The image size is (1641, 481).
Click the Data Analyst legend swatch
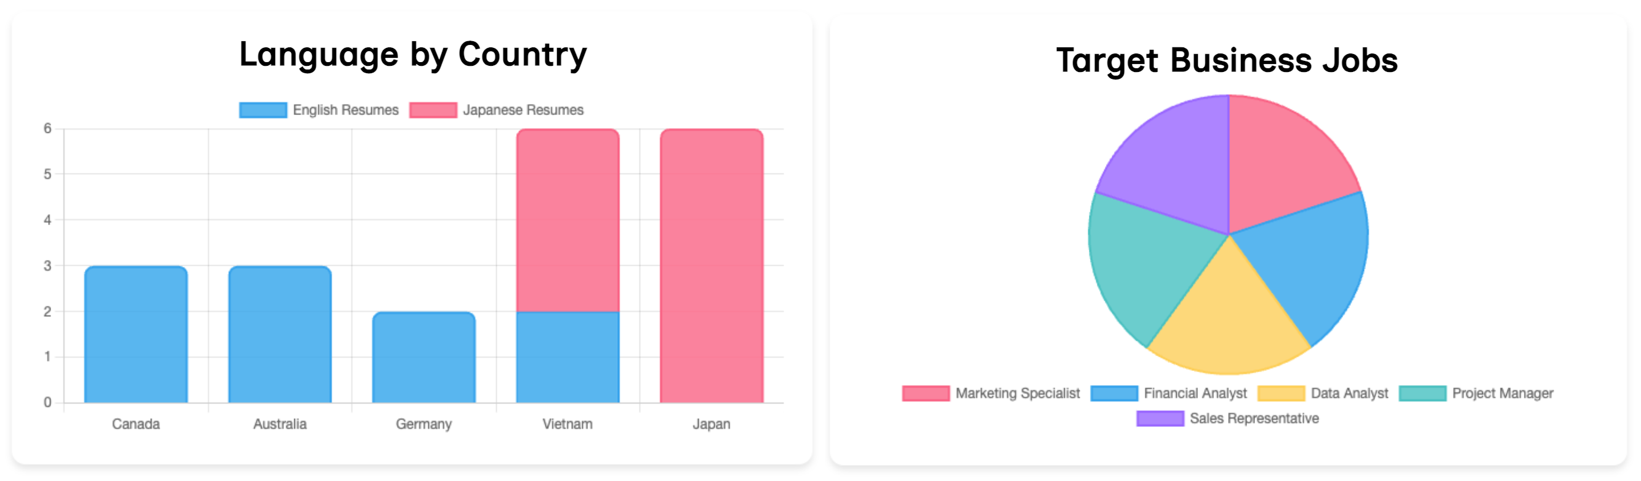point(1280,393)
